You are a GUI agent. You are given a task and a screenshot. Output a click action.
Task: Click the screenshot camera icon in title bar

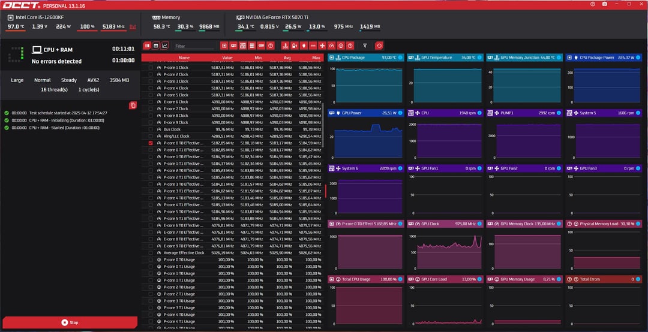click(x=605, y=4)
